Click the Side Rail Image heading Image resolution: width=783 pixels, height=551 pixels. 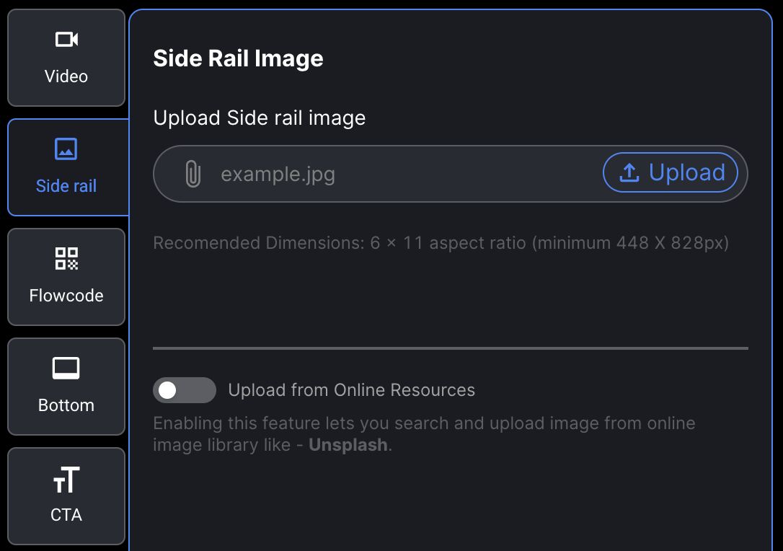[238, 58]
